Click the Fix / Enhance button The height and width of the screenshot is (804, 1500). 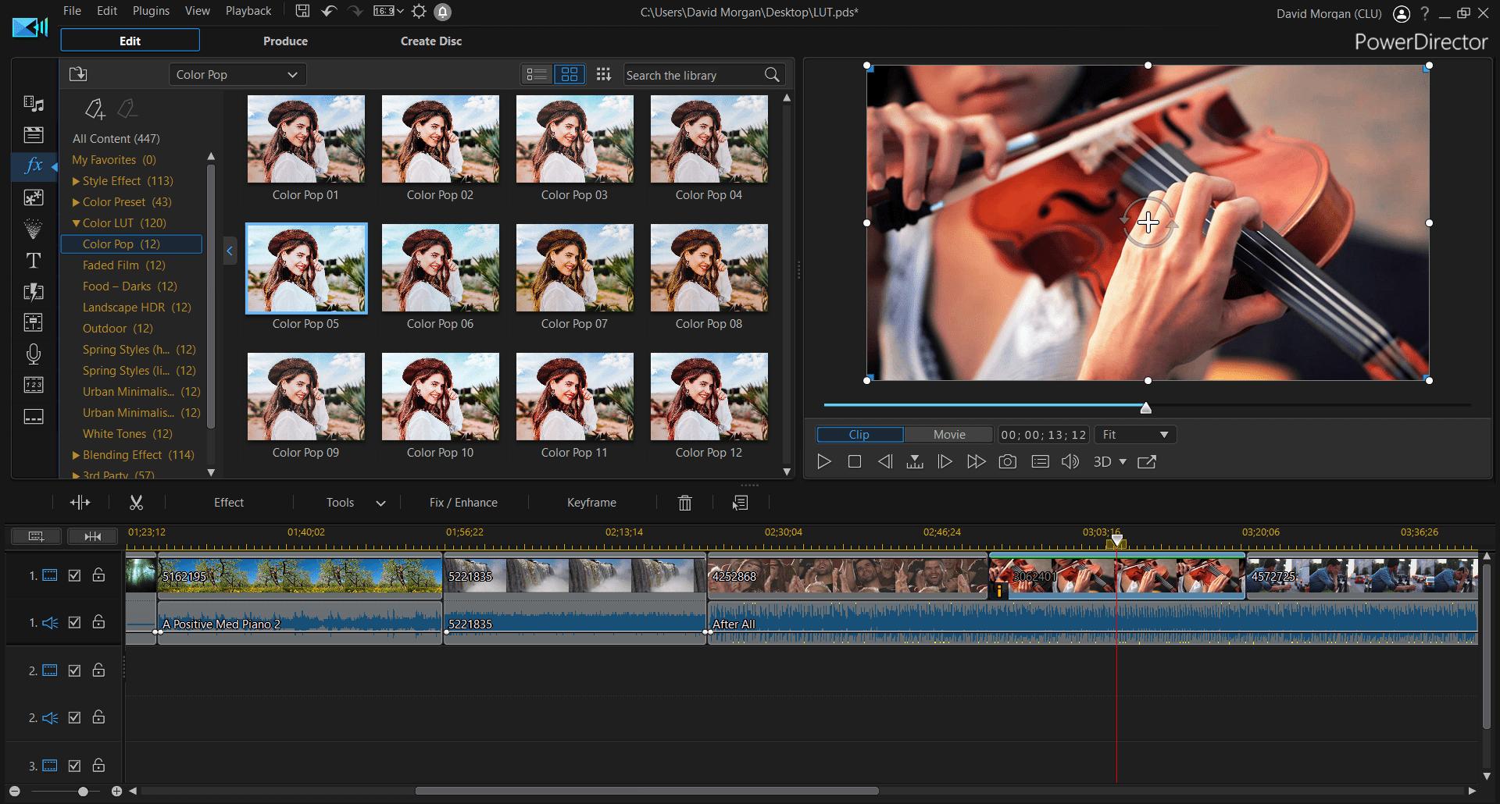[x=463, y=503]
